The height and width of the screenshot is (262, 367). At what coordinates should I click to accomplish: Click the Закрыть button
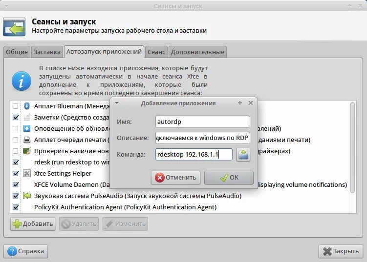pyautogui.click(x=341, y=251)
